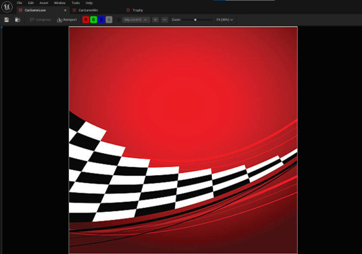Increase mip level with plus button
Image resolution: width=362 pixels, height=254 pixels.
[x=156, y=20]
